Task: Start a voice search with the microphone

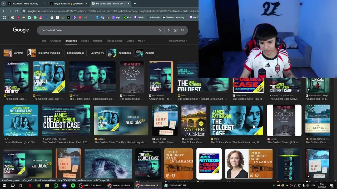Action: click(x=169, y=30)
